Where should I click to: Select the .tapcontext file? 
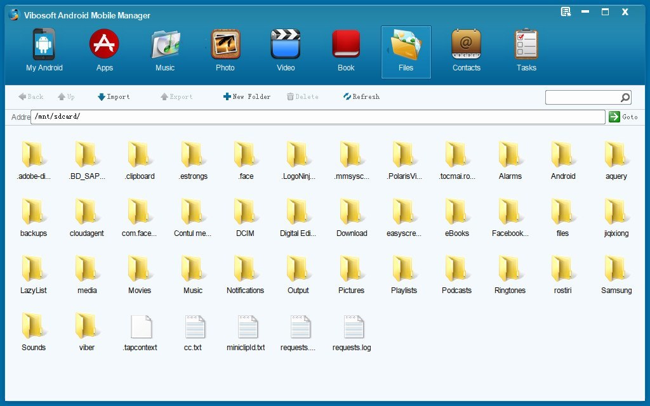pos(140,332)
